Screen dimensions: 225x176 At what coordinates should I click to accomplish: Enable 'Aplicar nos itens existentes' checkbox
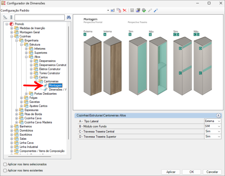click(5, 171)
